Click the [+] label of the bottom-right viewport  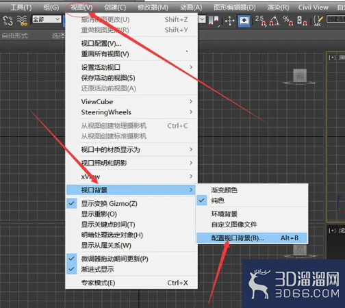332,231
